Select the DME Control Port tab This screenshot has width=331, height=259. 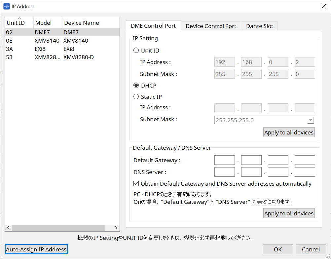(x=153, y=26)
